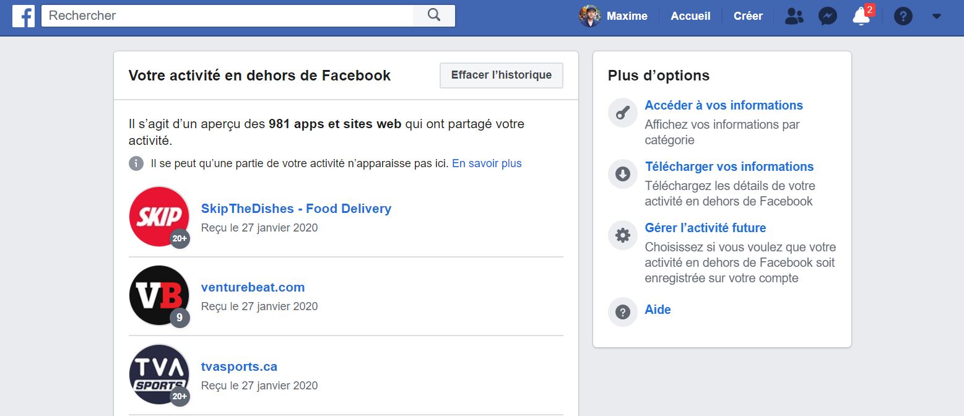The height and width of the screenshot is (416, 964).
Task: Open the Créer menu item
Action: click(x=748, y=16)
